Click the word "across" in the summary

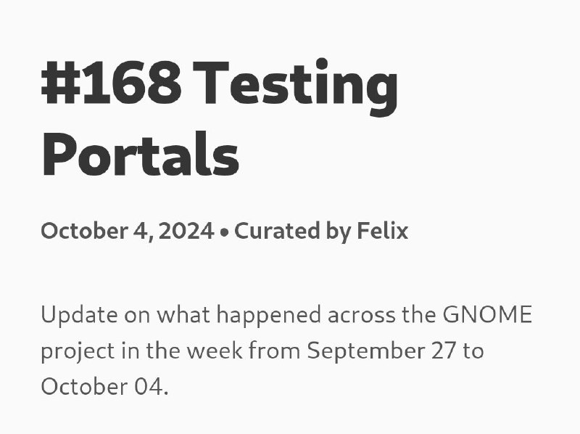coord(361,316)
